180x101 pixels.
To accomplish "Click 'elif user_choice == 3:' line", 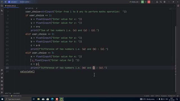I will tap(40, 53).
